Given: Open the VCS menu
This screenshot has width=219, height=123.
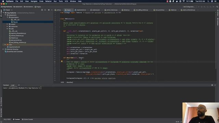Looking at the screenshot, I should (x=66, y=1).
